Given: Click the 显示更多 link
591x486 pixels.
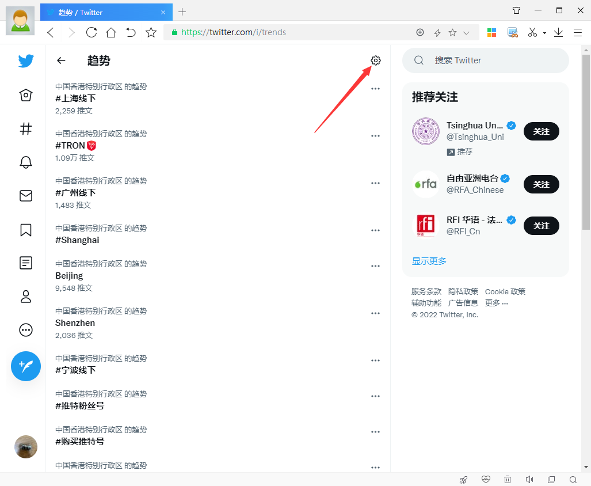Looking at the screenshot, I should [x=429, y=261].
